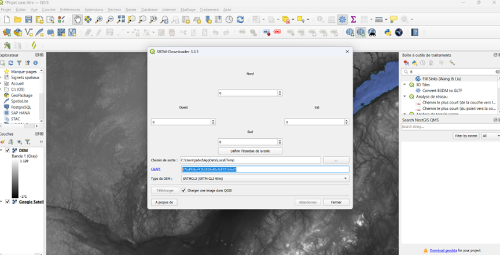Select the Pan Map hand tool
This screenshot has height=255, width=500.
click(78, 20)
